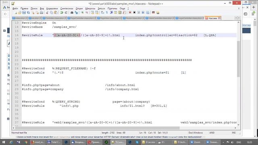258x145 pixels.
Task: Zoom out of the editor text
Action: pyautogui.click(x=86, y=12)
